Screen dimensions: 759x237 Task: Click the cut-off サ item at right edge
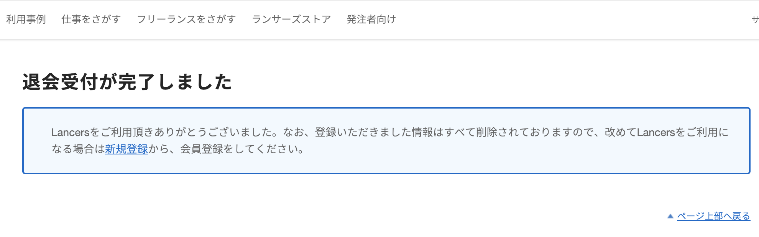[755, 19]
